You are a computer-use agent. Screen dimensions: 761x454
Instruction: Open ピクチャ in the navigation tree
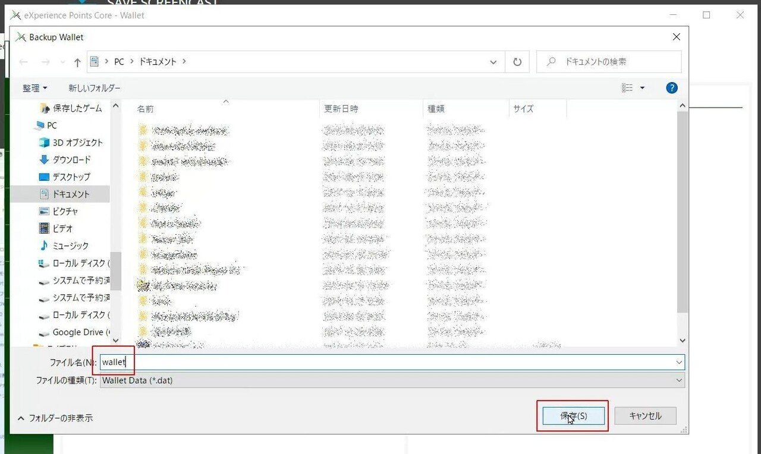pyautogui.click(x=58, y=212)
